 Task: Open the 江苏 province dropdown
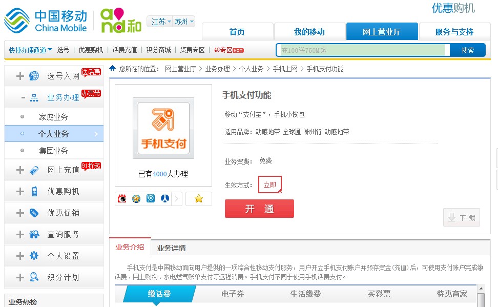(x=160, y=22)
